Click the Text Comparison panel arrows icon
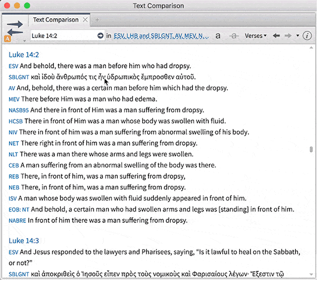 coord(15,28)
